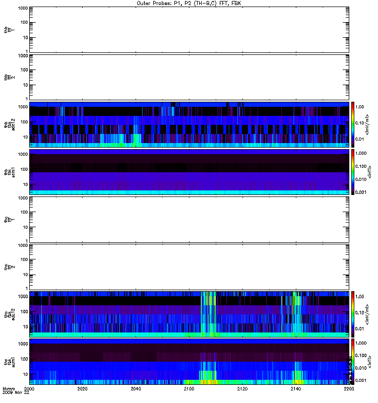Click the empty thb fff 2 plot panel

tap(189, 78)
